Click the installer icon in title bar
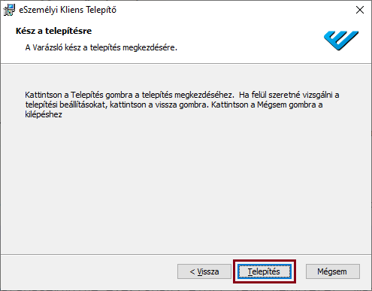The image size is (372, 291). (x=9, y=10)
